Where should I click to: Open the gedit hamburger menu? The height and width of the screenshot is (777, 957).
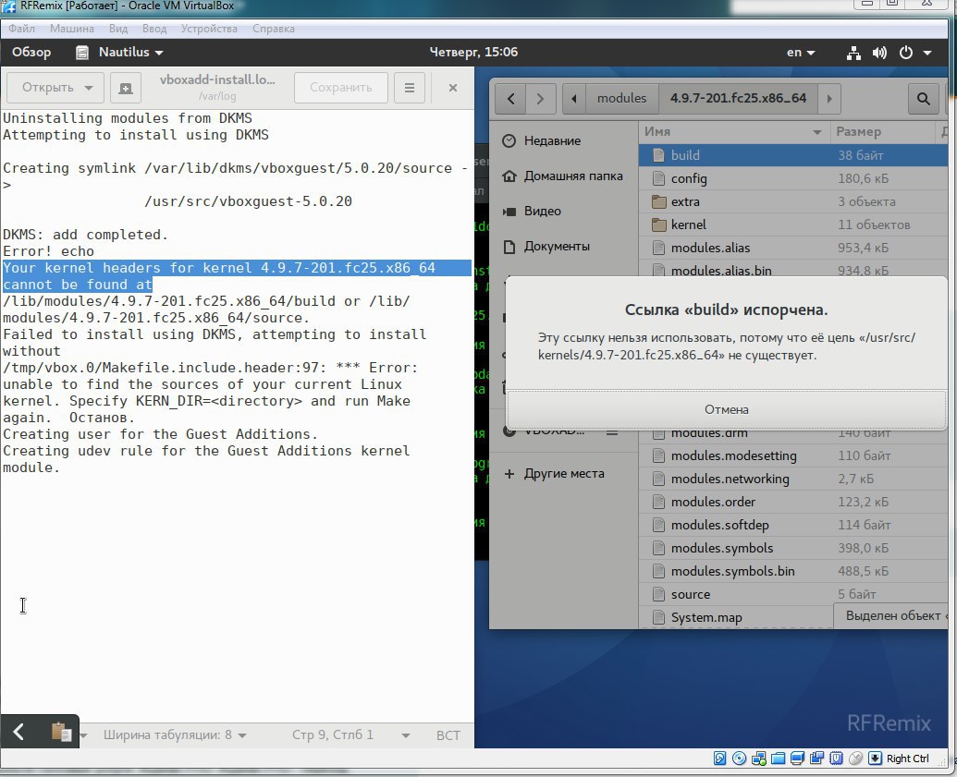(409, 88)
